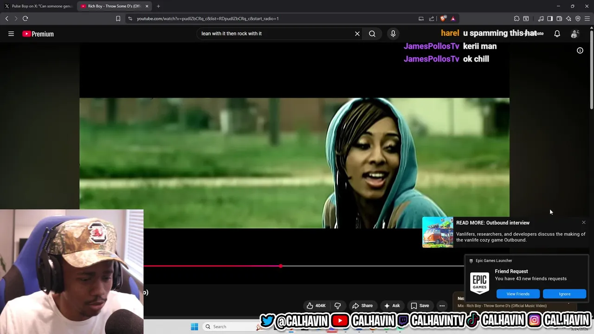The width and height of the screenshot is (594, 334).
Task: Open Outbound interview notification thumbnail
Action: tap(438, 232)
